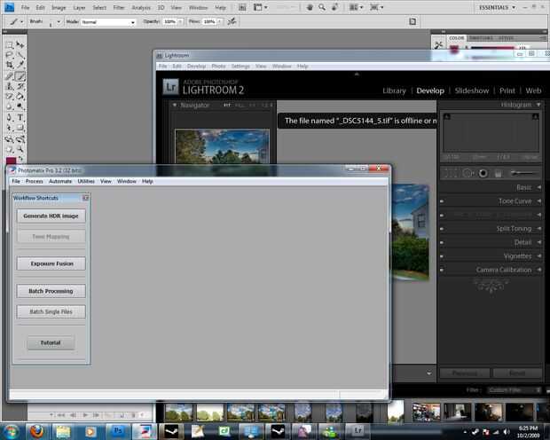Viewport: 550px width, 440px height.
Task: Select the Rectangular Marquee tool in Photoshop
Action: point(10,45)
